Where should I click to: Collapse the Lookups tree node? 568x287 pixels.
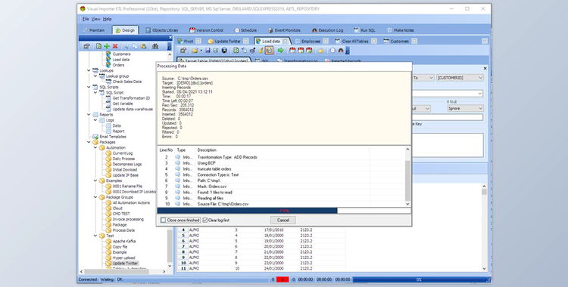point(89,71)
